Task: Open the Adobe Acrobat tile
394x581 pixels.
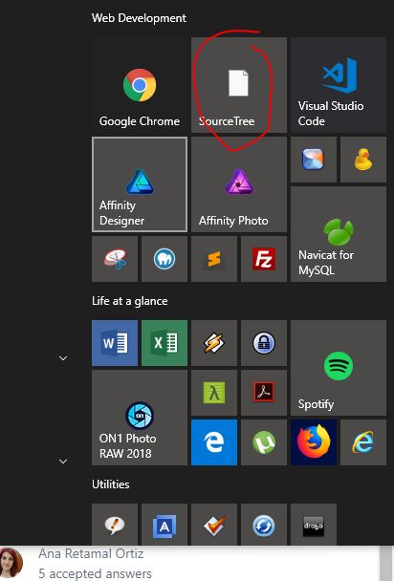Action: (264, 393)
